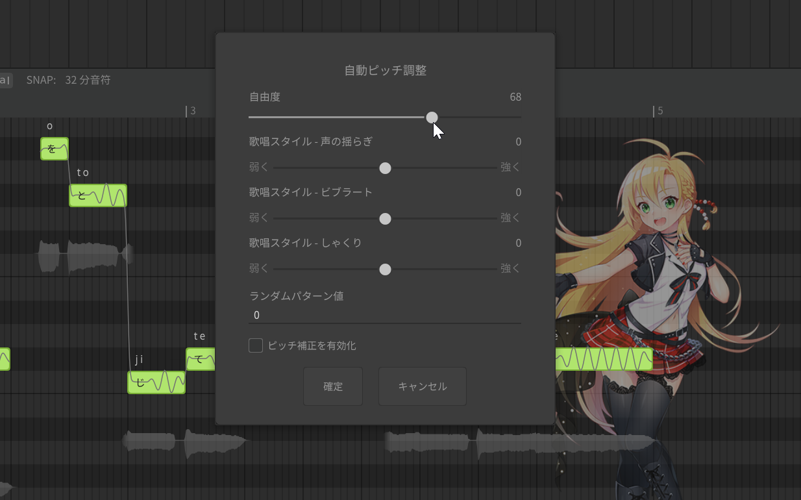The height and width of the screenshot is (500, 801).
Task: Select the を note in the piano roll
Action: coord(55,149)
